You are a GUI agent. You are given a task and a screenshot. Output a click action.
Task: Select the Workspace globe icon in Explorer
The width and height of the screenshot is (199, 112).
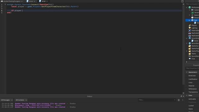[190, 7]
